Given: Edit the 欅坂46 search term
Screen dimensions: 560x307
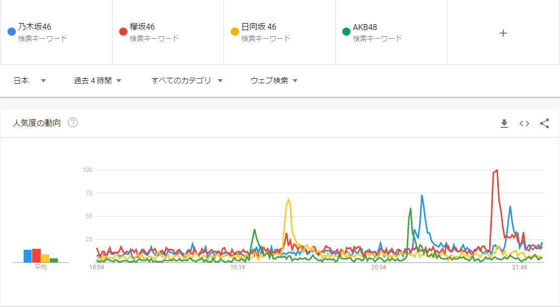Looking at the screenshot, I should tap(142, 27).
